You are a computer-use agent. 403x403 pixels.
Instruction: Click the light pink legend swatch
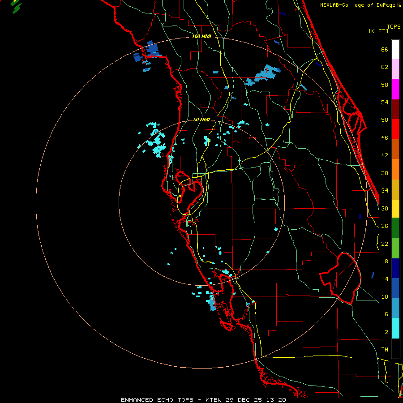(x=395, y=69)
